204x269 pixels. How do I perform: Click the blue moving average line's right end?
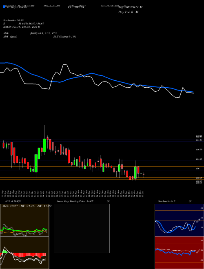click(193, 92)
